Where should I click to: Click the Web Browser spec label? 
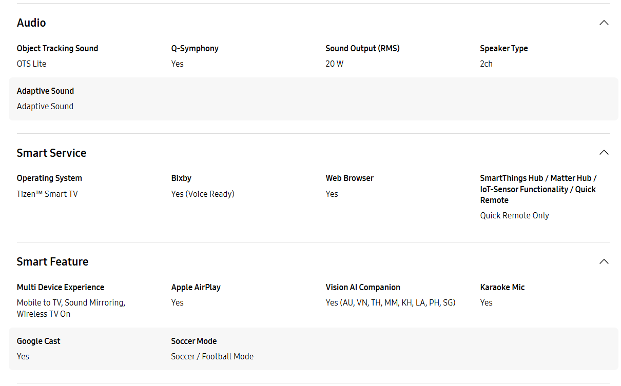tap(350, 178)
